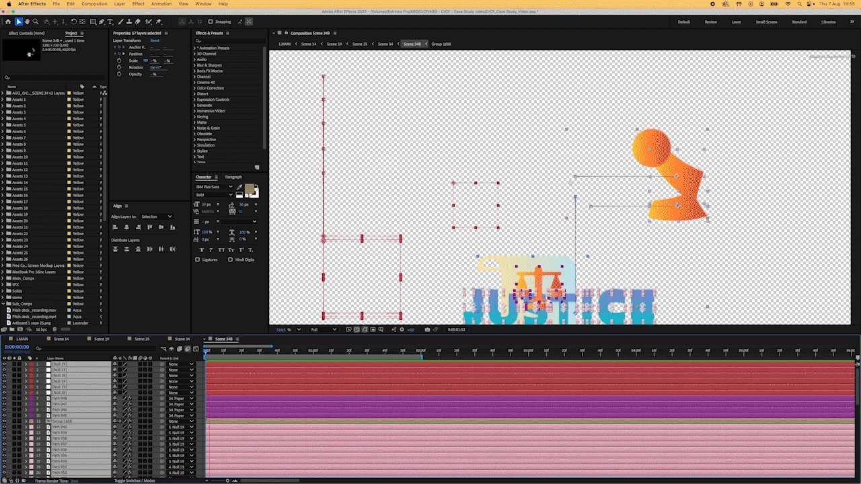
Task: Open IBM Plex Sans font dropdown
Action: click(x=214, y=187)
